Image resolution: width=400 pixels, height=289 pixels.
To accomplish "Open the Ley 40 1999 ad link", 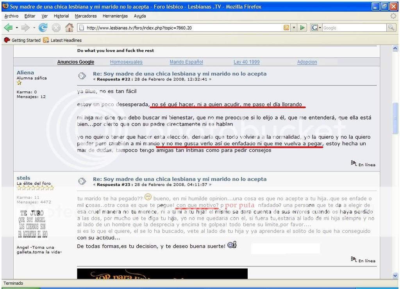I will (x=246, y=62).
